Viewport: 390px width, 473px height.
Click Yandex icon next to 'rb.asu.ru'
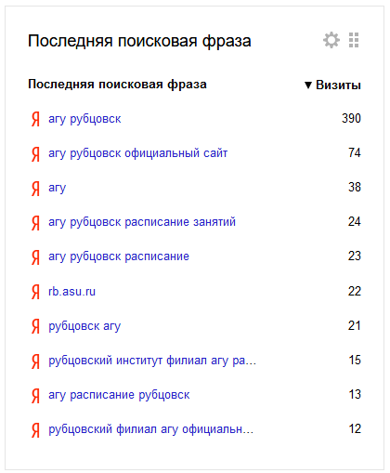click(35, 292)
